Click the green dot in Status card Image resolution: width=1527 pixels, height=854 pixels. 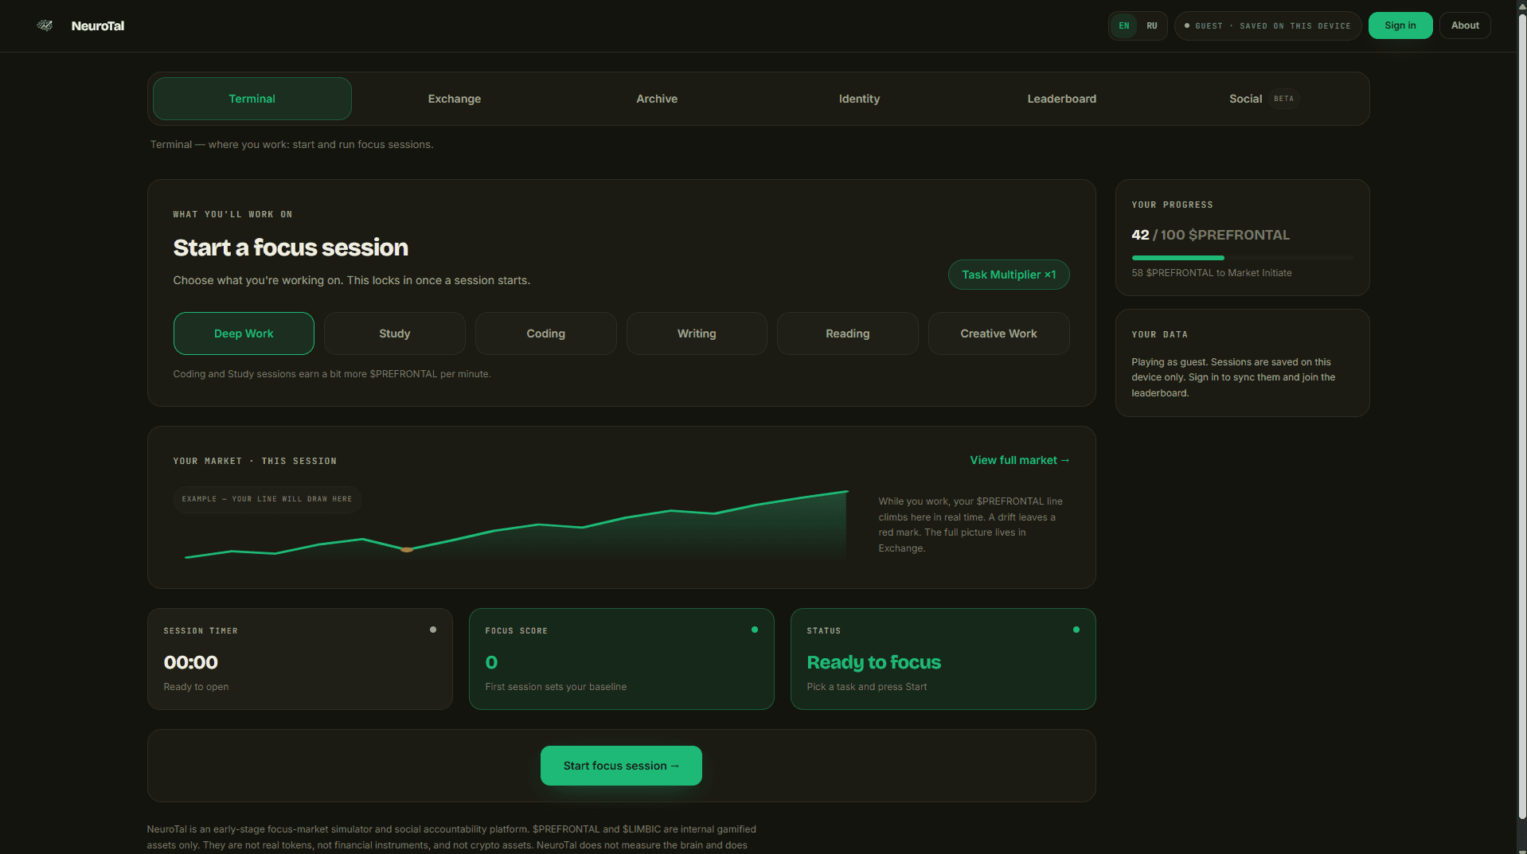[x=1076, y=630]
